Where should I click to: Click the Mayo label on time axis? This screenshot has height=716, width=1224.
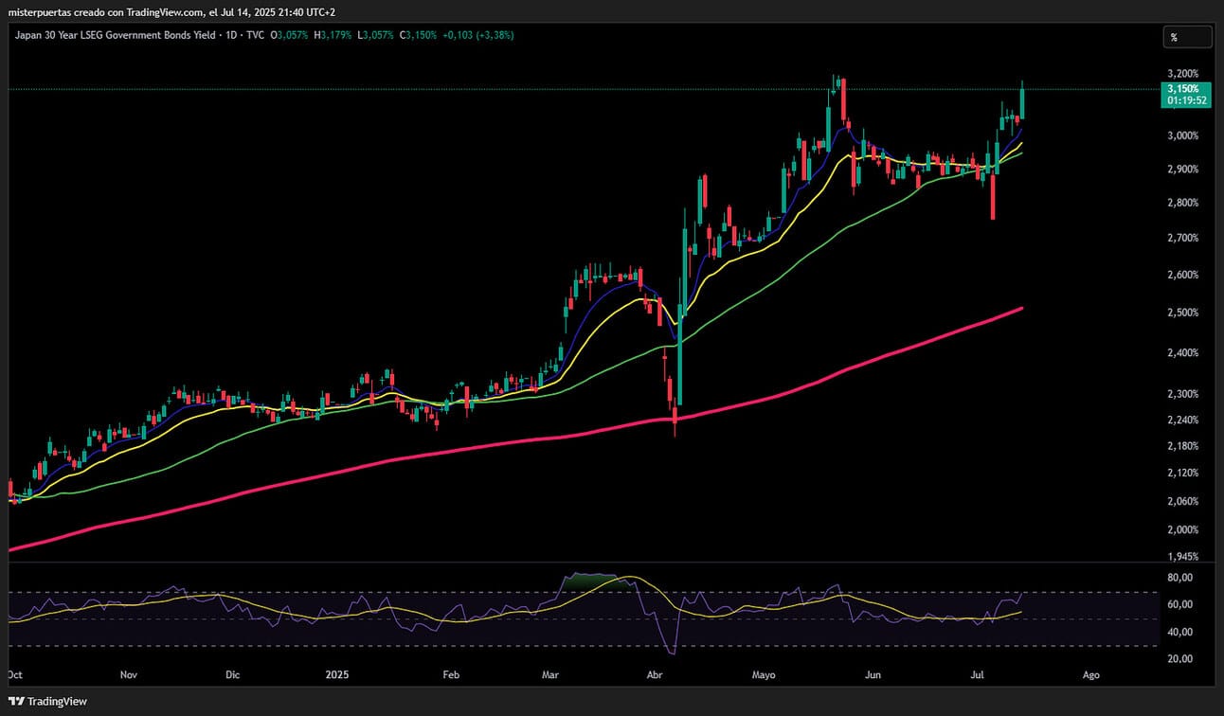[x=764, y=675]
